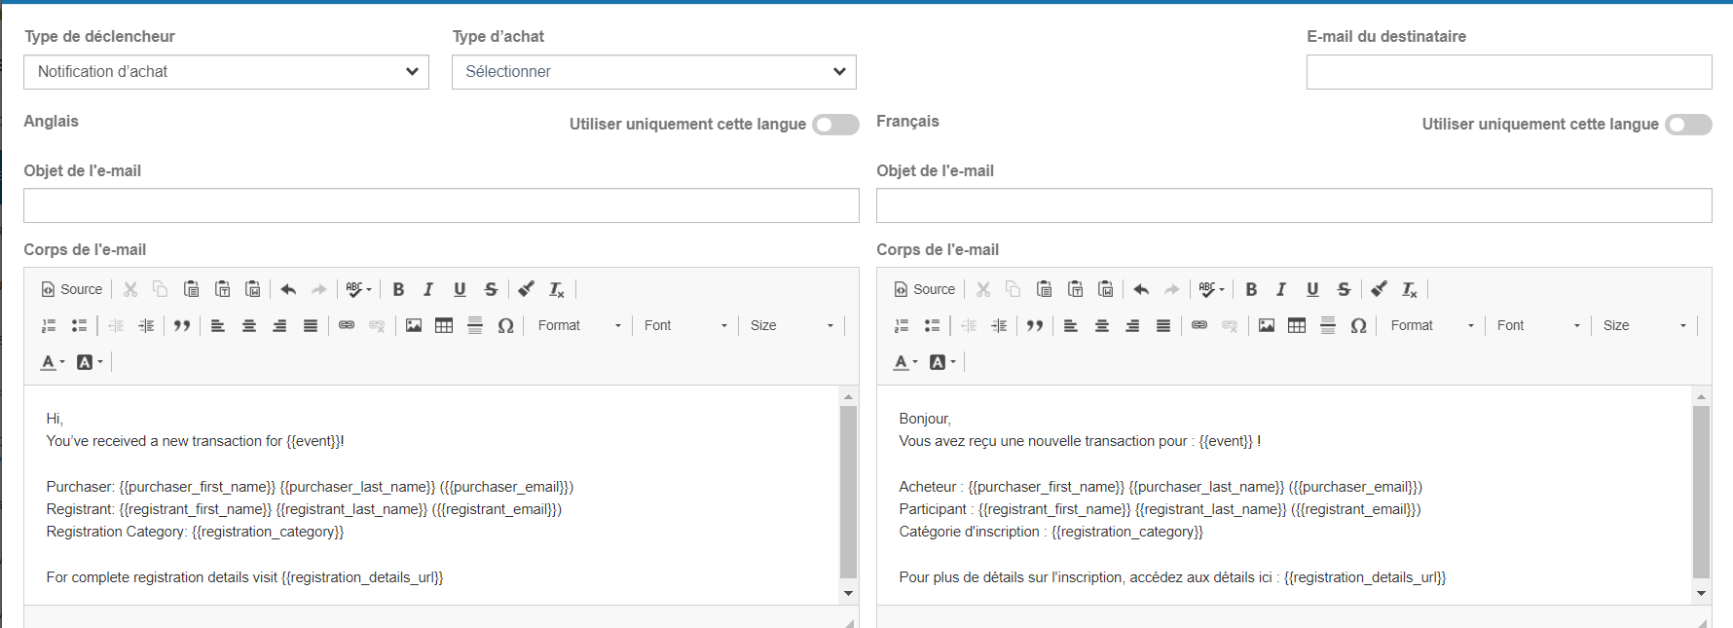Insert special character in French editor
The image size is (1733, 628).
pos(1358,325)
